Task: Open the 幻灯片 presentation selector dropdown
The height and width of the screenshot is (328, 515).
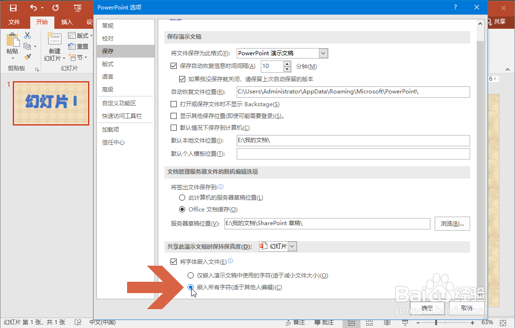Action: (292, 246)
